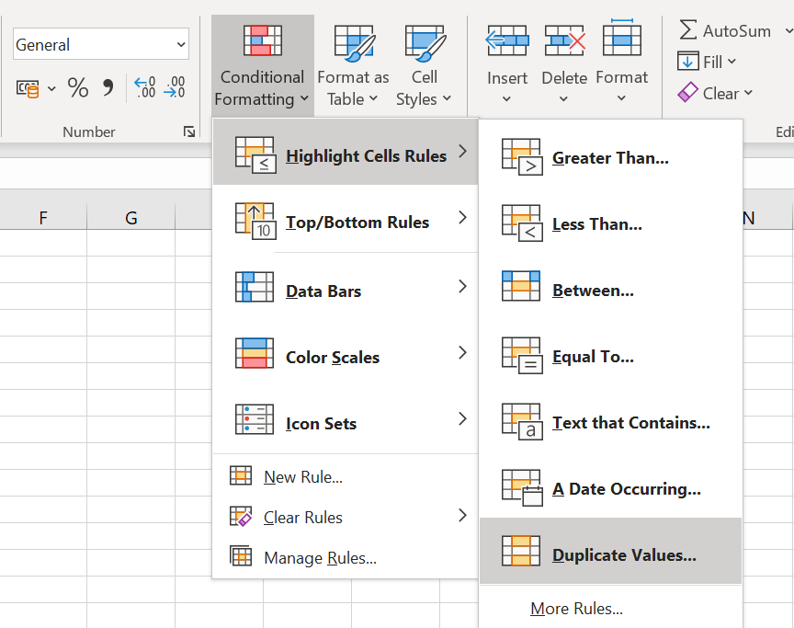Open the Cell Styles gallery
Screen dimensions: 794x628
click(424, 66)
